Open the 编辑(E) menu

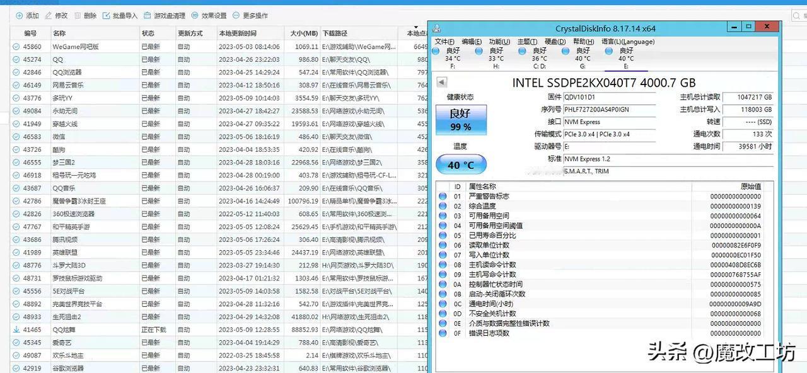[472, 42]
